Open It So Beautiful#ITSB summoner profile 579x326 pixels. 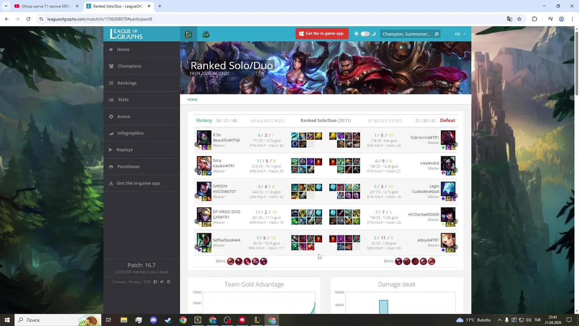(226, 137)
